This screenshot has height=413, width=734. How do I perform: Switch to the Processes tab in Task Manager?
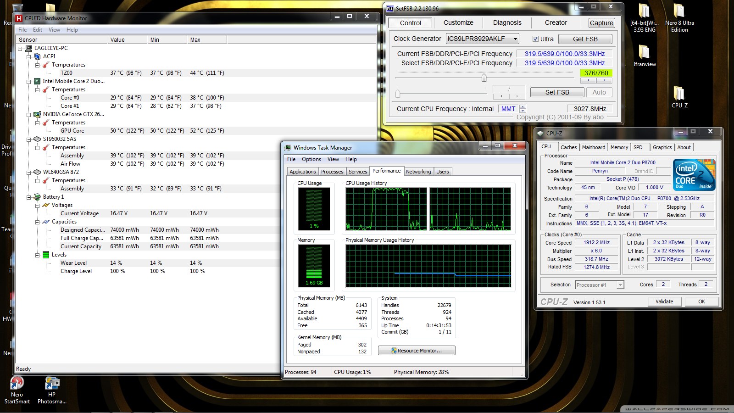(x=332, y=172)
